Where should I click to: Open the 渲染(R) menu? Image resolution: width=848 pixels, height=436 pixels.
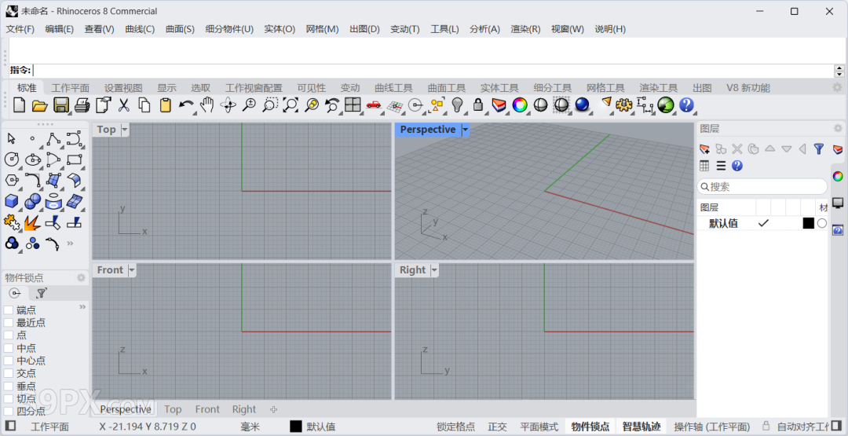coord(525,29)
